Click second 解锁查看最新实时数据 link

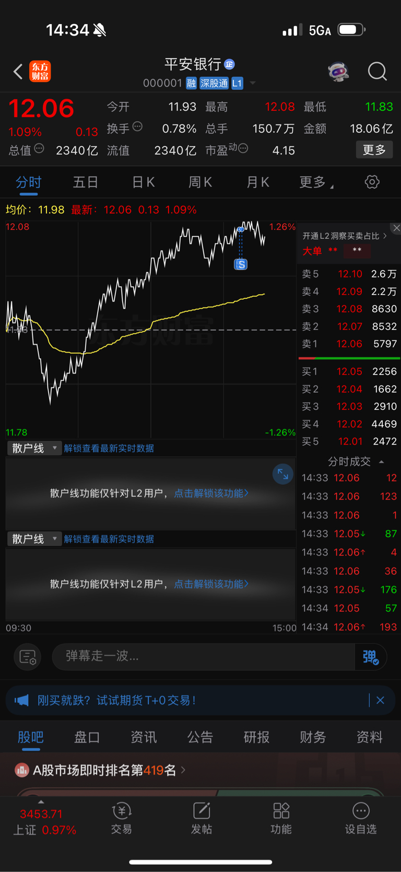tap(109, 539)
